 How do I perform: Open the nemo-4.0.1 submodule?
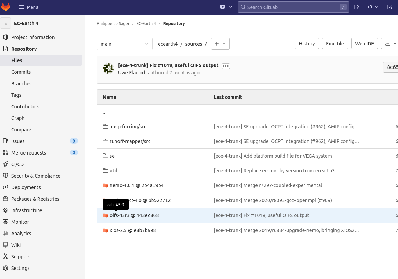tap(122, 185)
